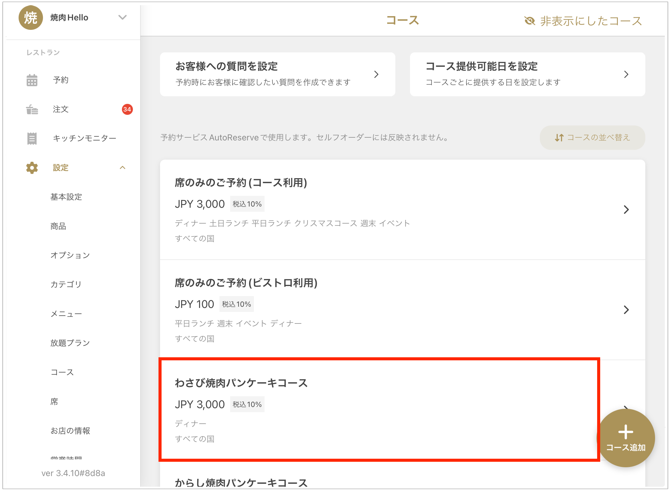
Task: Open the restaurant switcher dropdown arrow
Action: [123, 17]
